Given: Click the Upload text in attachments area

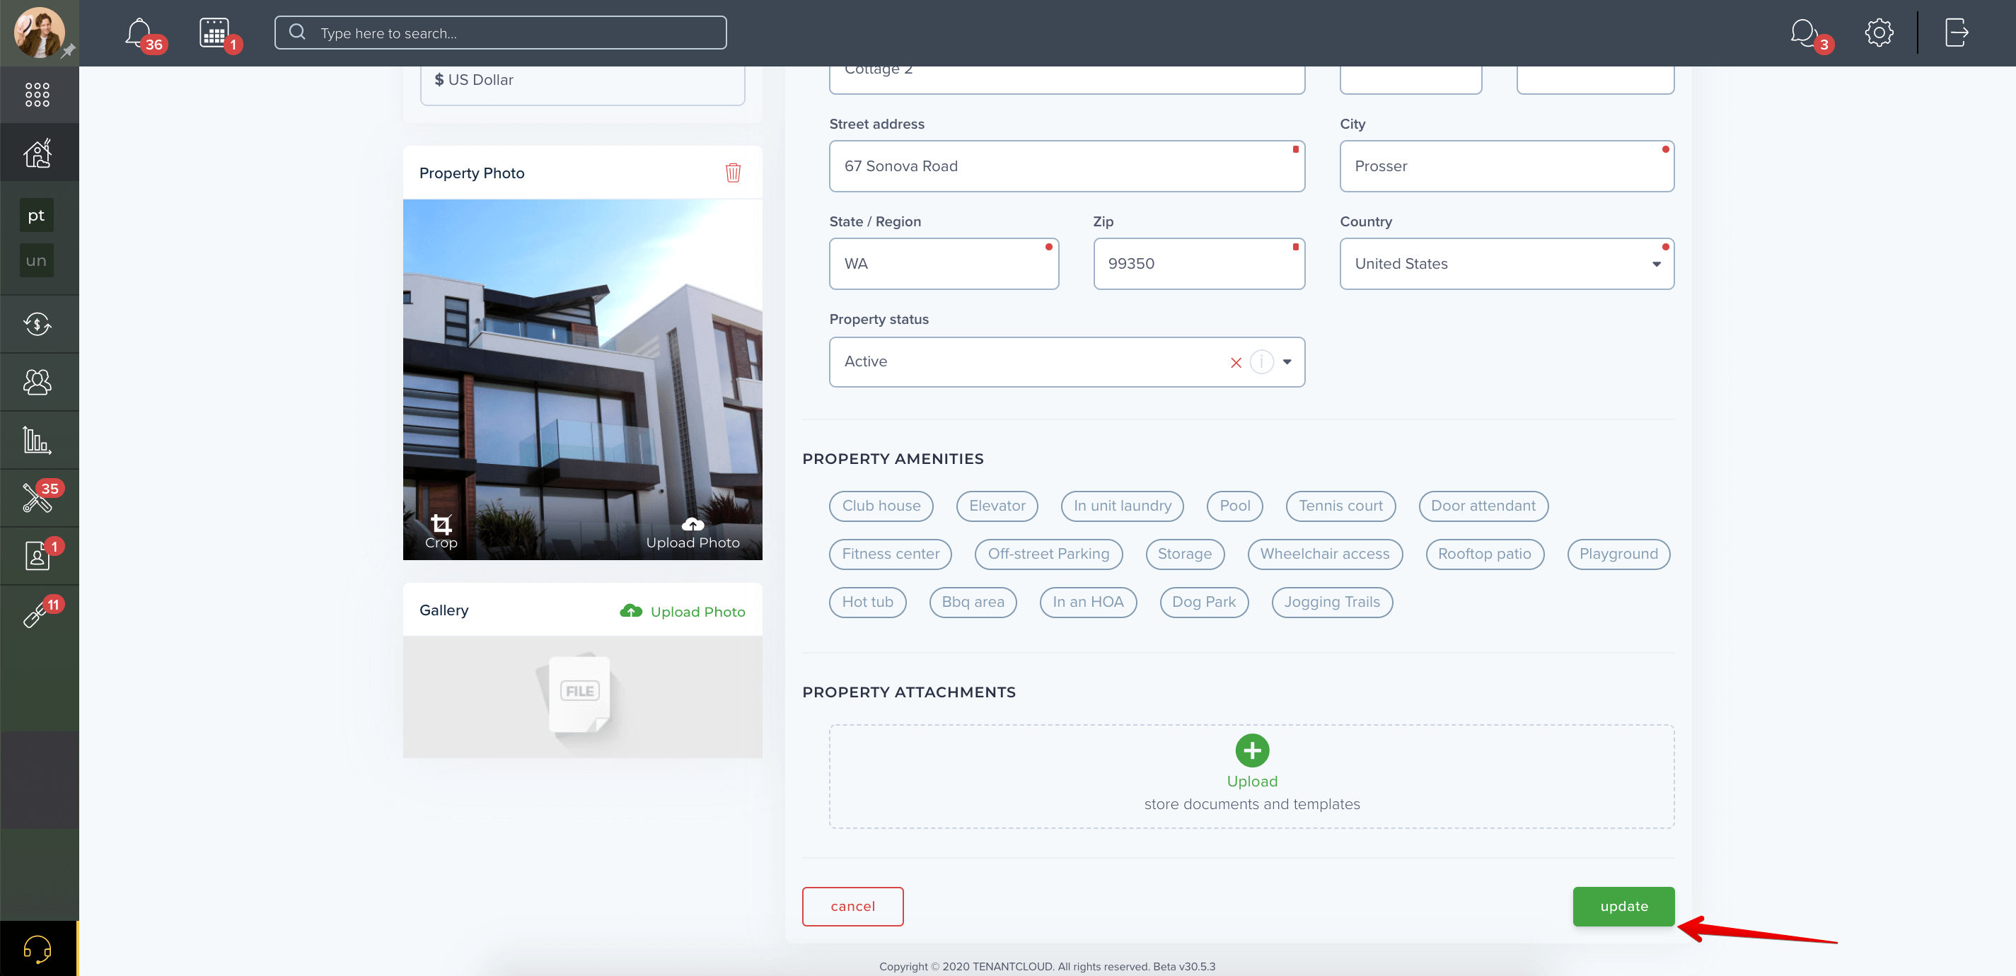Looking at the screenshot, I should click(x=1252, y=781).
